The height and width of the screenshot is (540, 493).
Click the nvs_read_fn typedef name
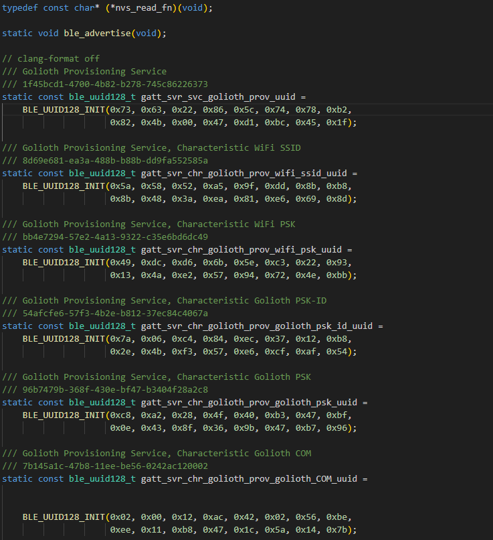coord(143,7)
